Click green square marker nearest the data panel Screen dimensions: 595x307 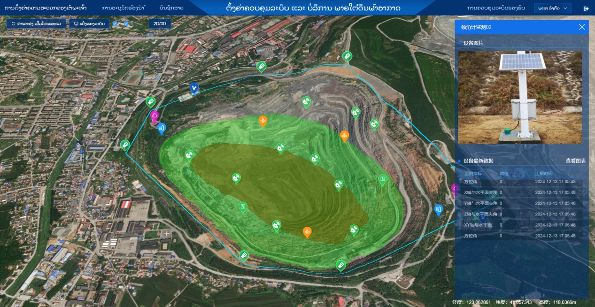pos(383,179)
